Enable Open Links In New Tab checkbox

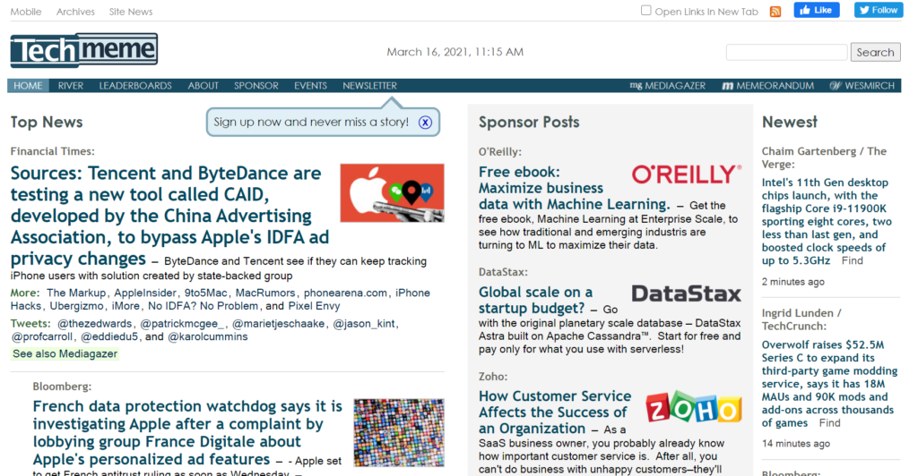point(645,11)
